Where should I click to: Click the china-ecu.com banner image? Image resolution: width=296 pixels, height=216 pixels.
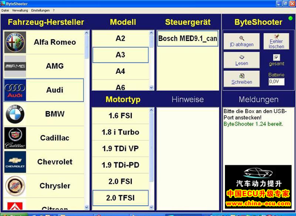[258, 186]
